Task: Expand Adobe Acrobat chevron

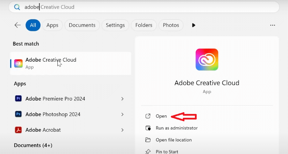Action: click(x=122, y=130)
